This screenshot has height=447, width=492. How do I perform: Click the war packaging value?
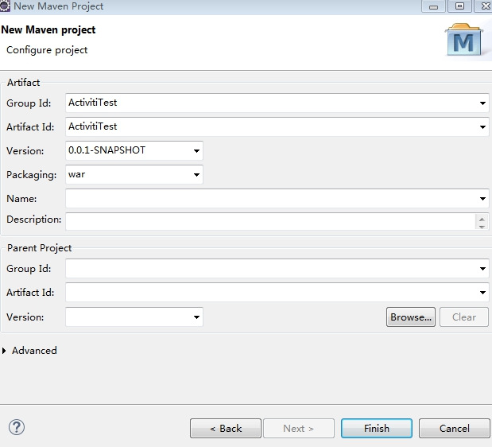(76, 174)
